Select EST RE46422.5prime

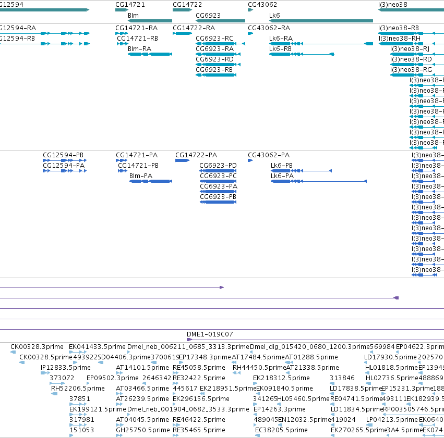[x=199, y=420]
